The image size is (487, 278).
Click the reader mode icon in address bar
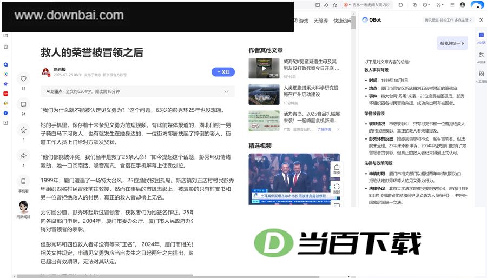[x=318, y=5]
